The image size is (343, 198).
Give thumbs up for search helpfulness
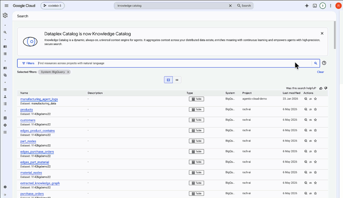[321, 88]
